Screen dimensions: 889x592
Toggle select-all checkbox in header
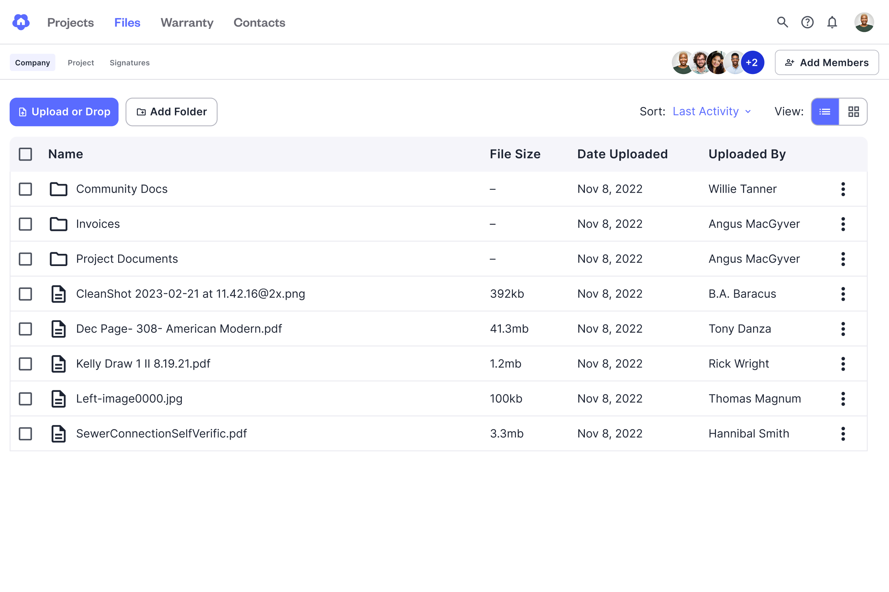pos(25,154)
